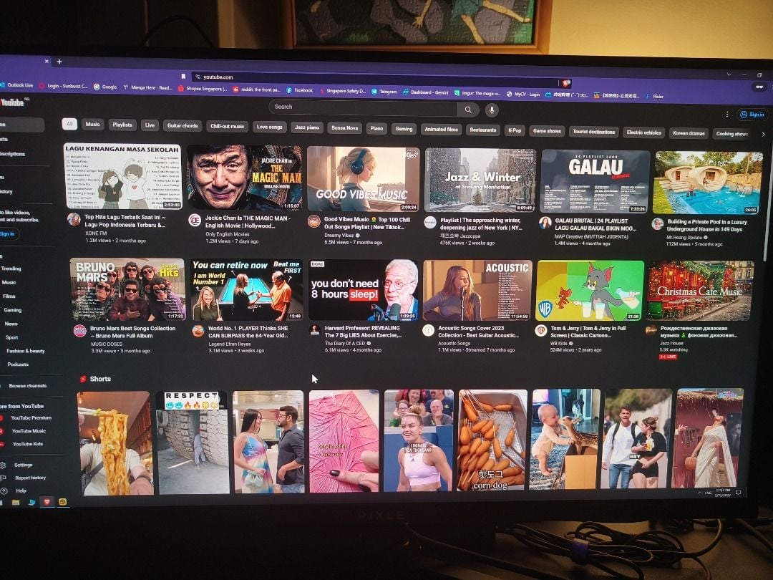This screenshot has height=580, width=773.
Task: Click the Sign in button in the header
Action: 752,115
